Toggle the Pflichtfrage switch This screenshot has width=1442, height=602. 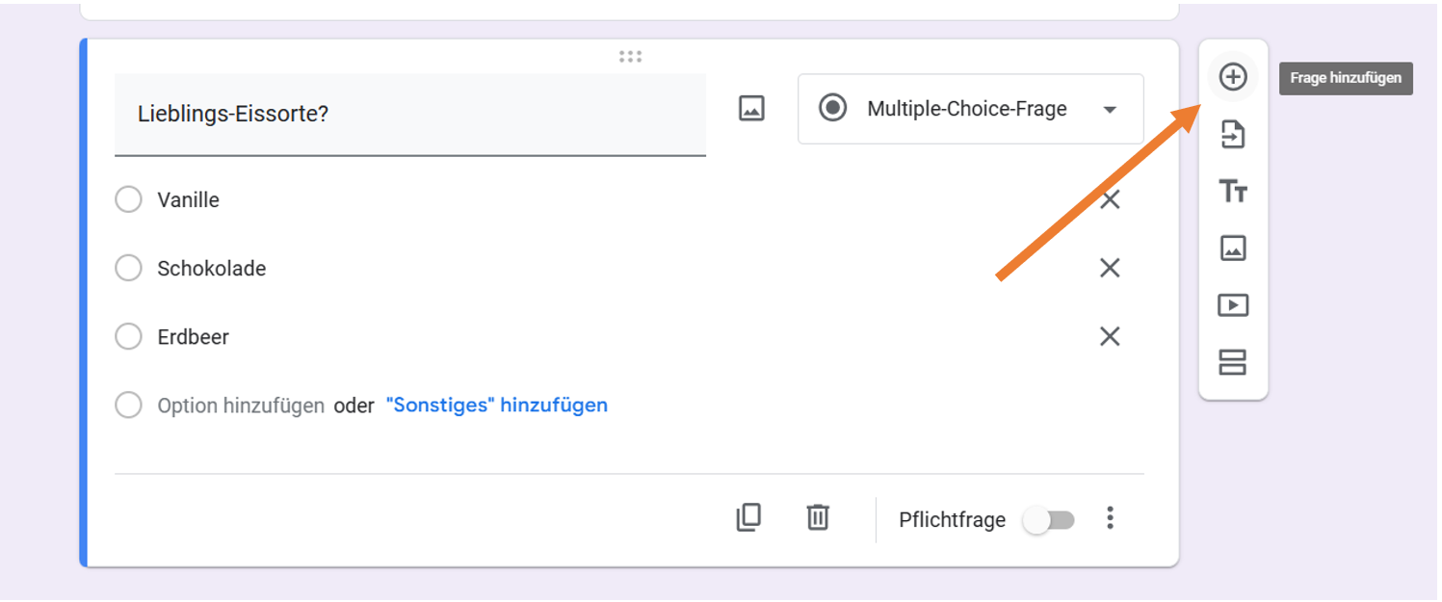point(1048,520)
